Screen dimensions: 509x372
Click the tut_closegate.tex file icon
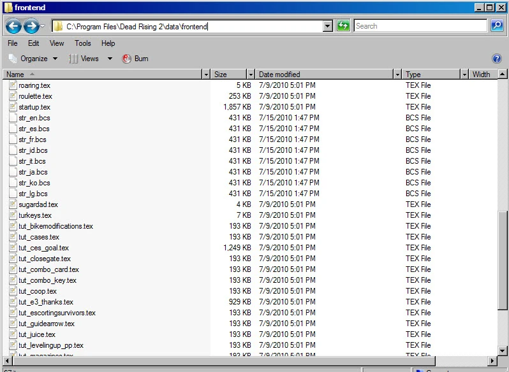tap(13, 259)
